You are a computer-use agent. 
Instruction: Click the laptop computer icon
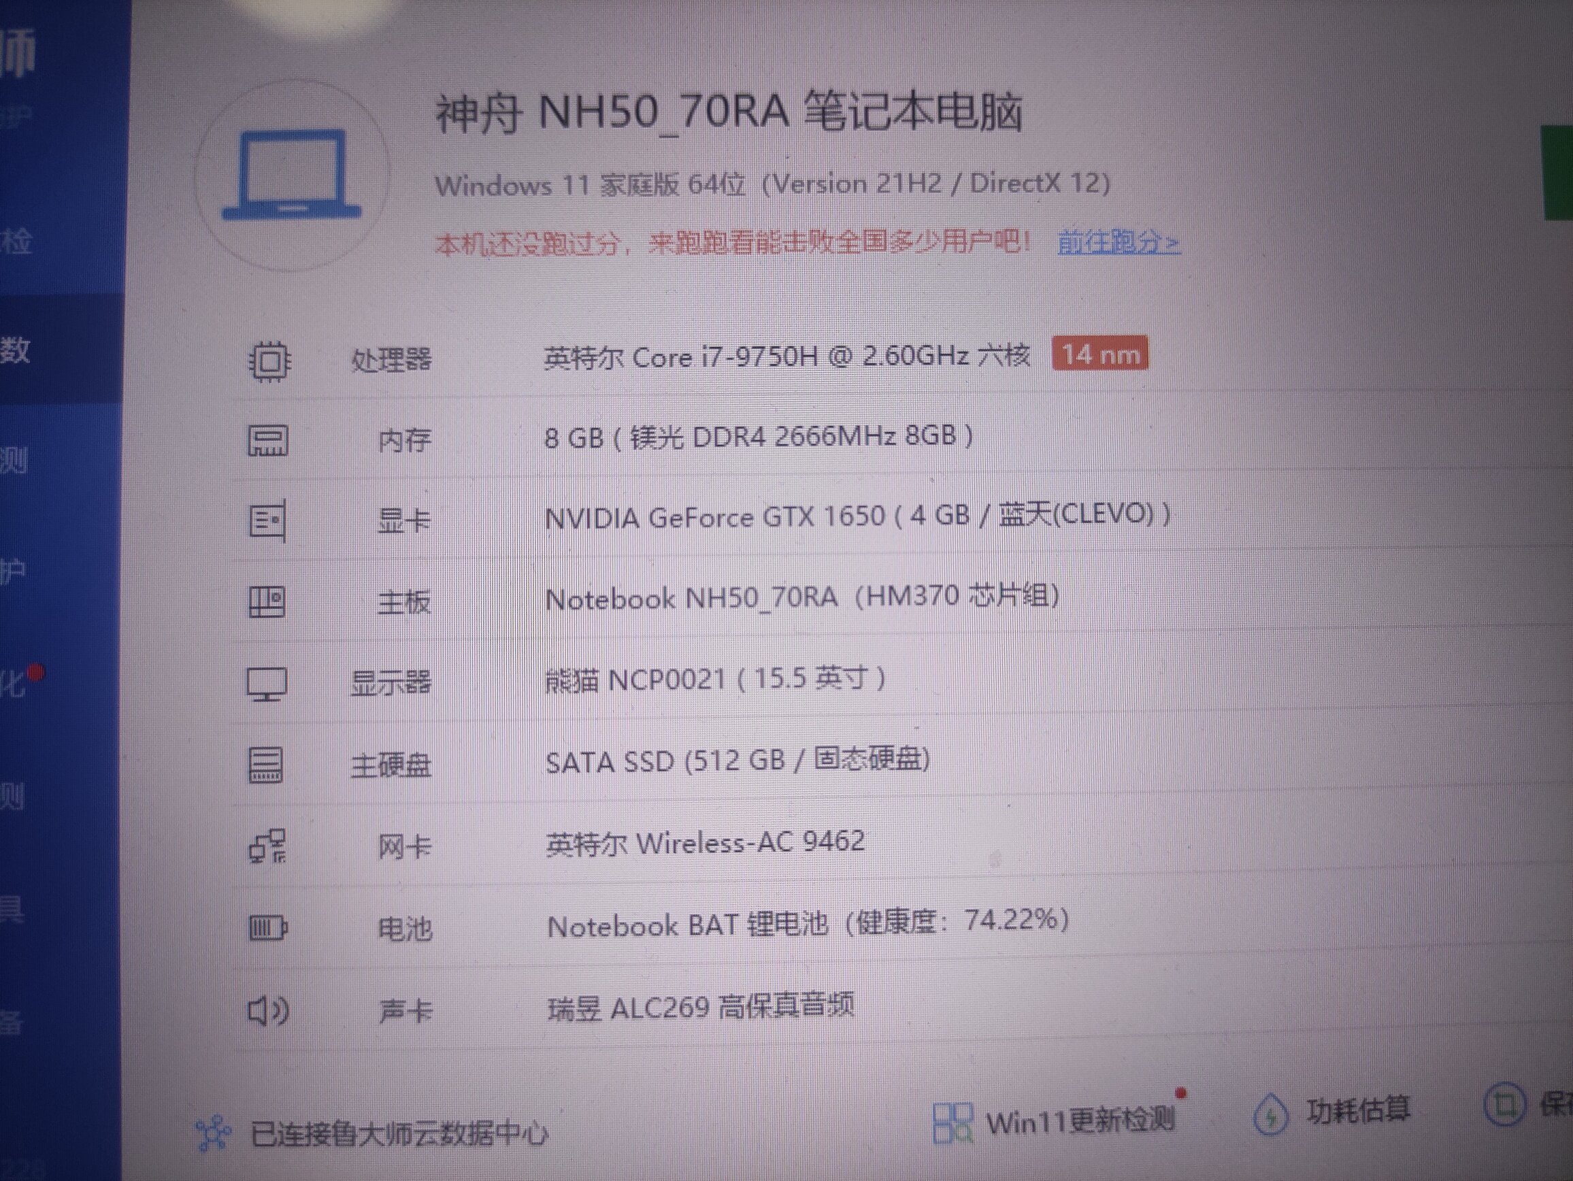(292, 175)
